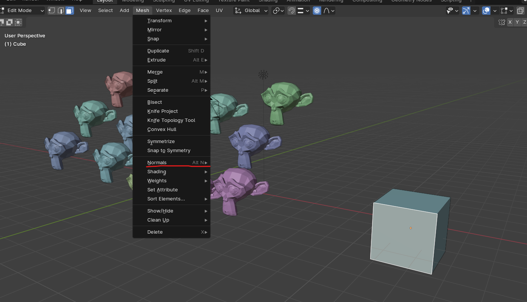
Task: Select extend-selection mode icon
Action: tap(9, 22)
